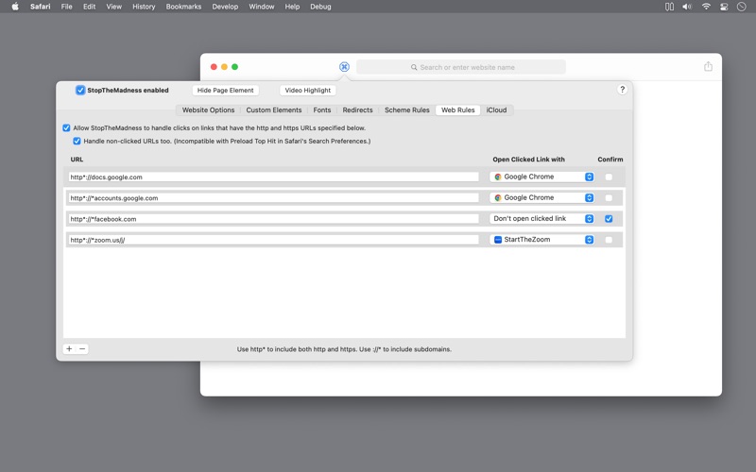Click the accounts.google.com URL field
This screenshot has width=756, height=472.
273,198
